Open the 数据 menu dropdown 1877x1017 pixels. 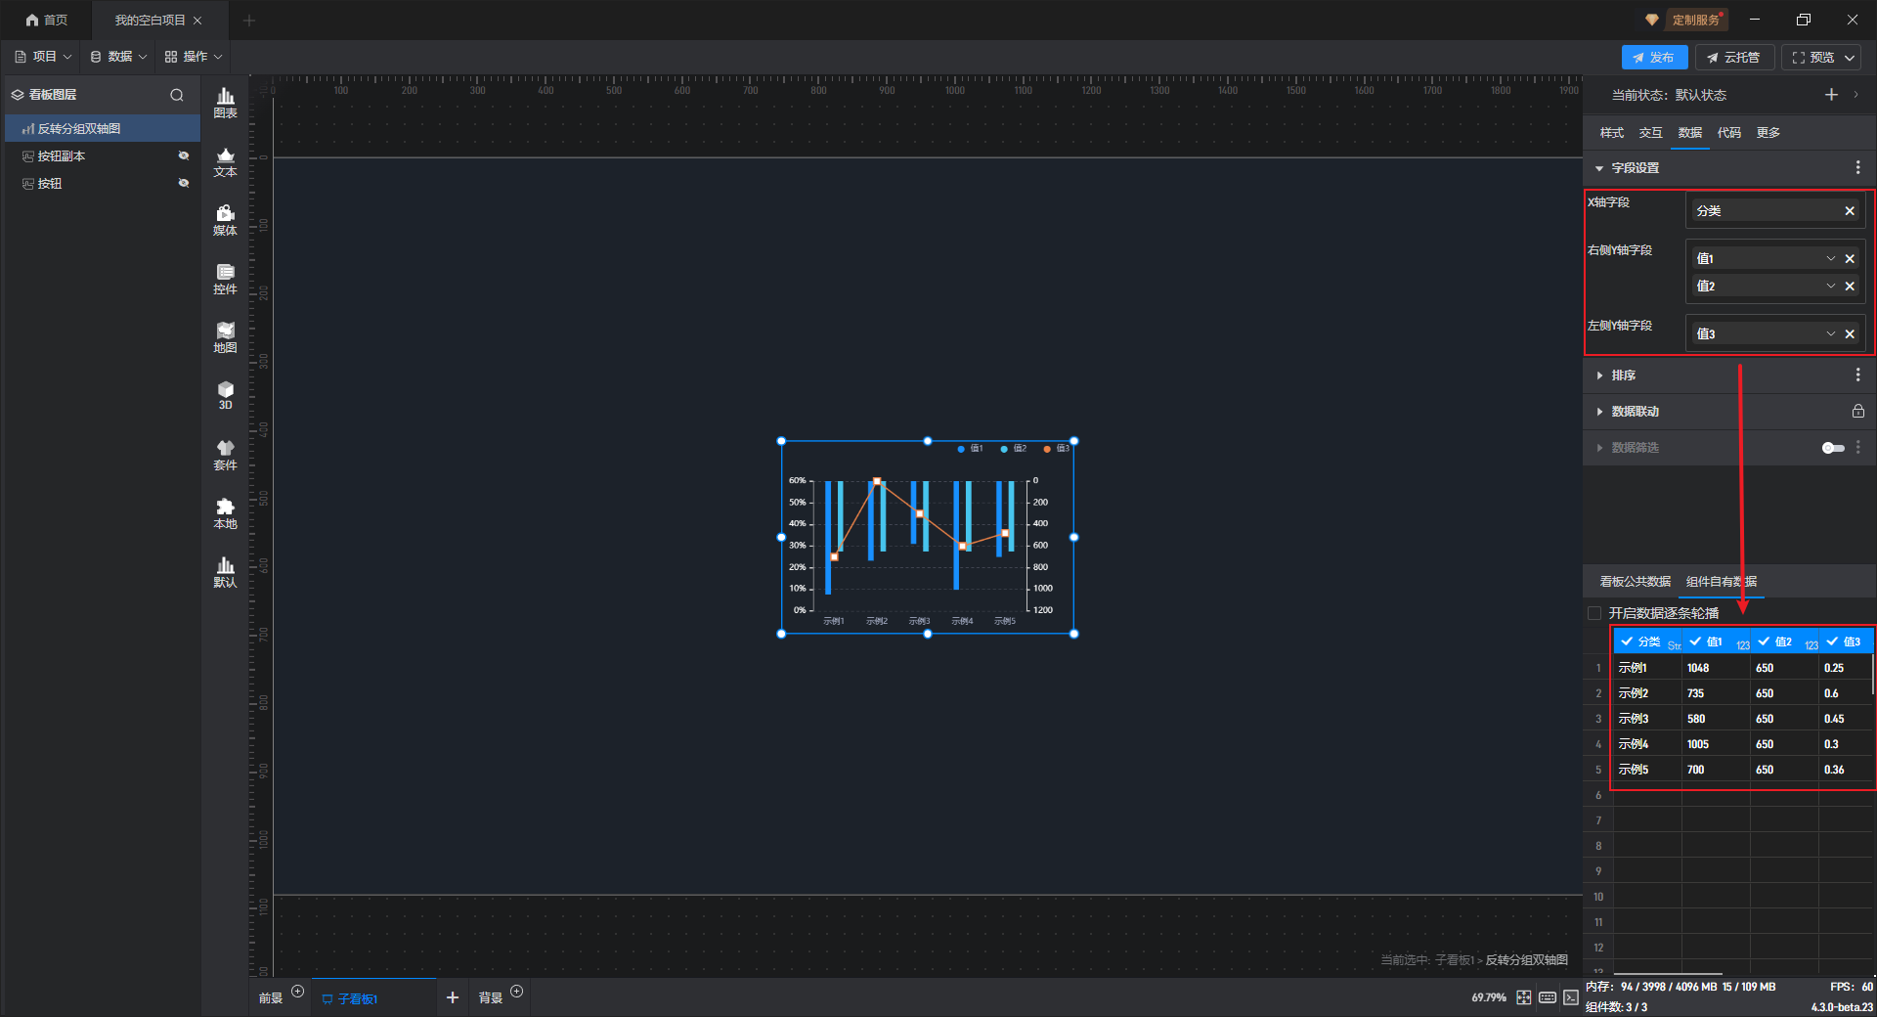pyautogui.click(x=118, y=57)
